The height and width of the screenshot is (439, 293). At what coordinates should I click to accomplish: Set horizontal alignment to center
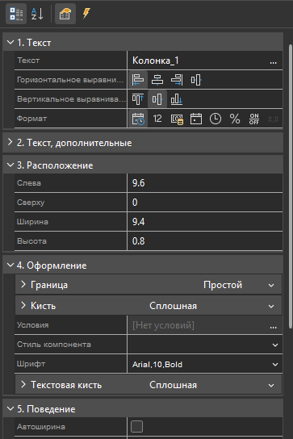tap(157, 80)
